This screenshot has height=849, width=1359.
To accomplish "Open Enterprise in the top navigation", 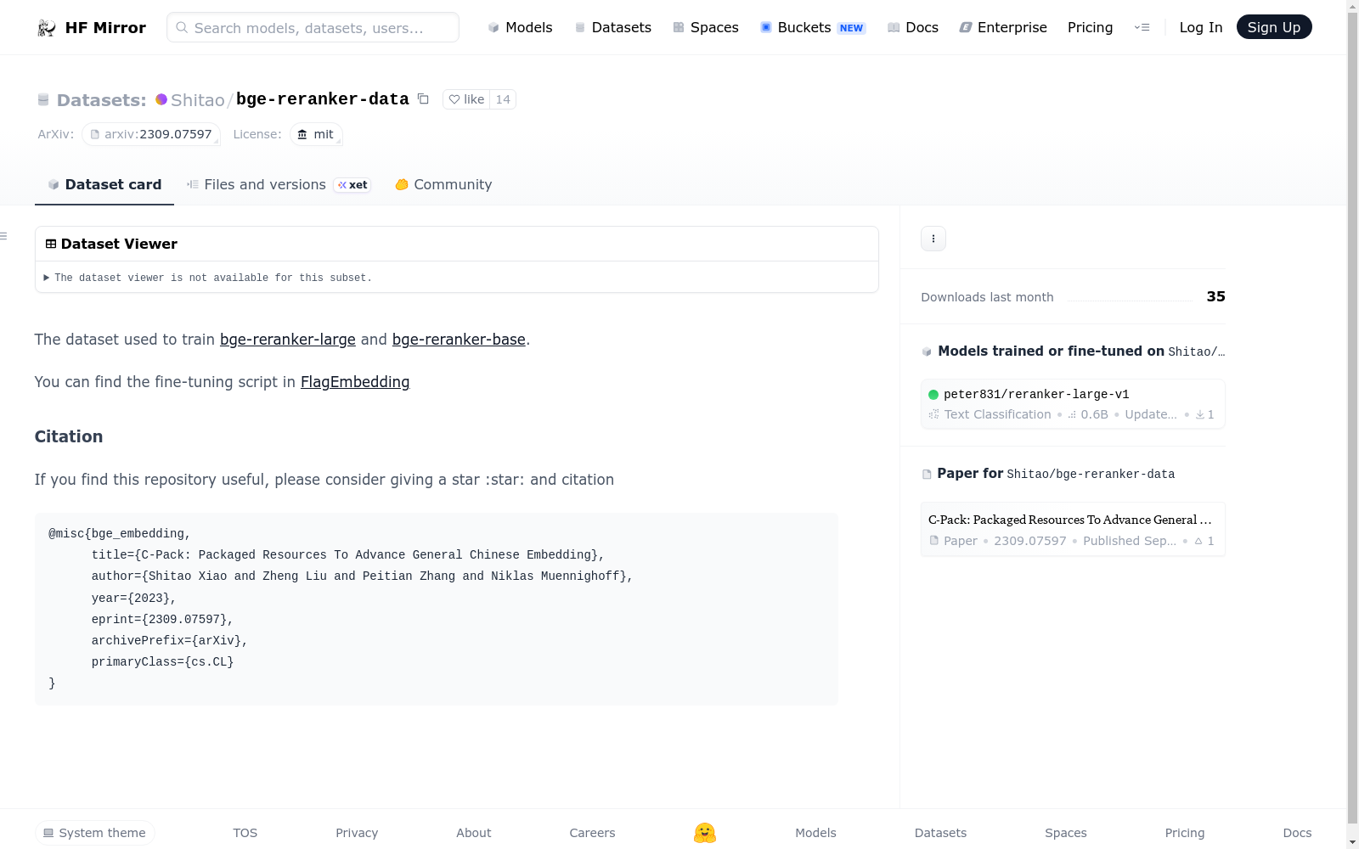I will [1003, 27].
